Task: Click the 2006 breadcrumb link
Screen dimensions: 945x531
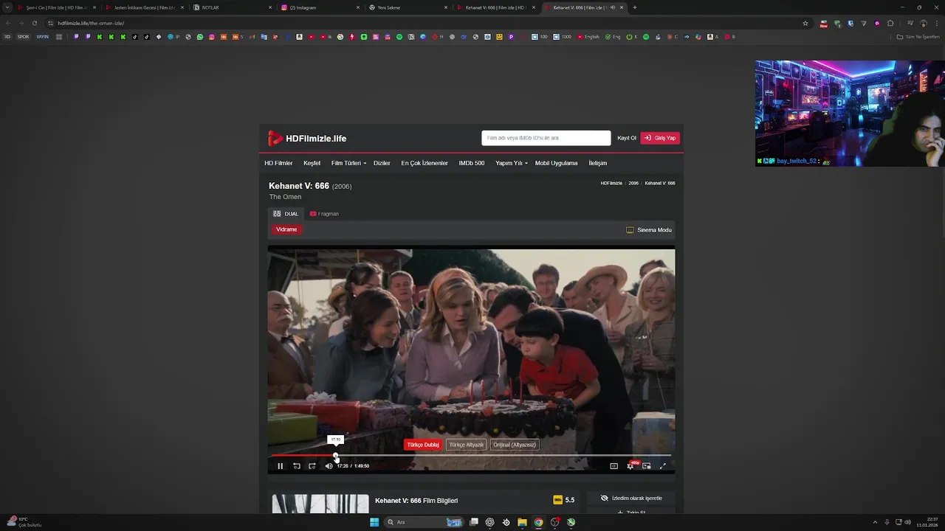Action: pos(633,183)
